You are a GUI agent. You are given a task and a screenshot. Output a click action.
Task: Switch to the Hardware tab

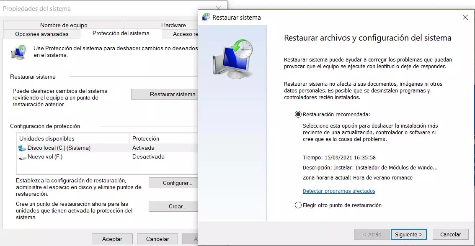click(x=173, y=25)
